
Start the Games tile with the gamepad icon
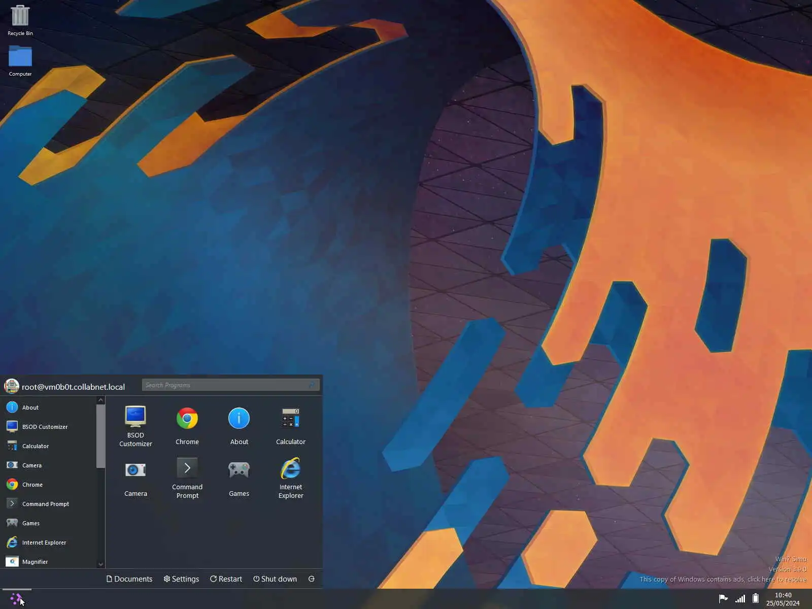coord(239,478)
